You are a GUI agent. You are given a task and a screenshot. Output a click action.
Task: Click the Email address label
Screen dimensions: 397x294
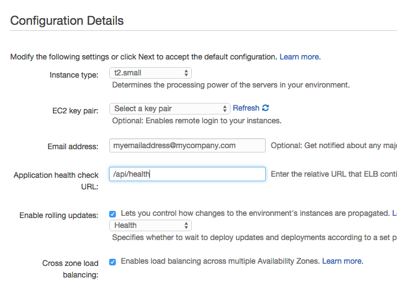pos(73,146)
